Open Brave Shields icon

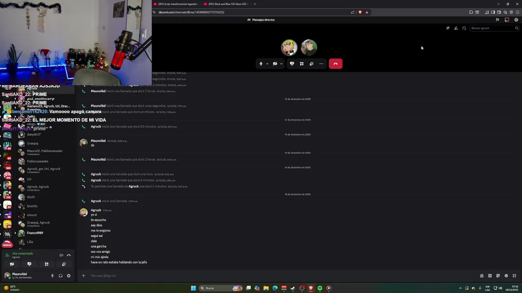[x=360, y=12]
